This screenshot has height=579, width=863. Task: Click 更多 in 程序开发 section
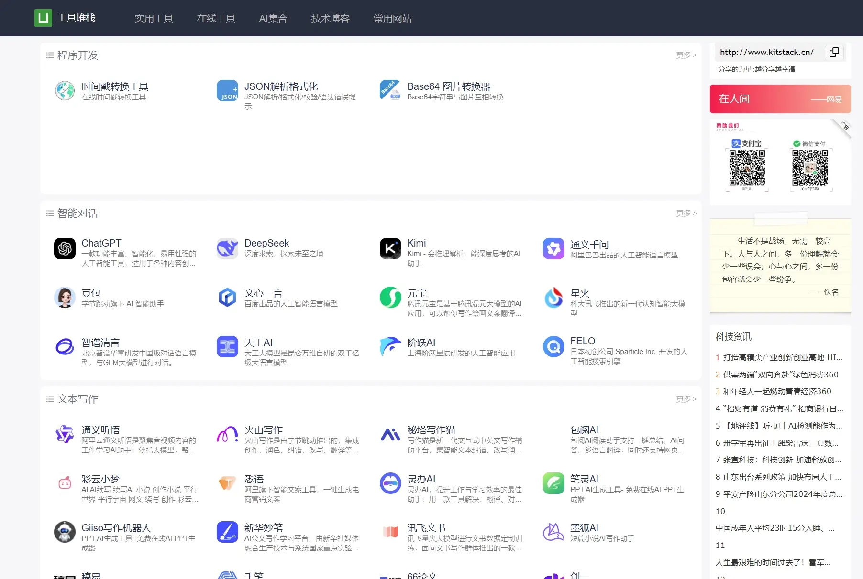tap(686, 55)
